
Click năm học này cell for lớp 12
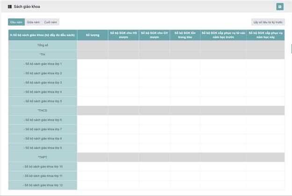click(265, 185)
